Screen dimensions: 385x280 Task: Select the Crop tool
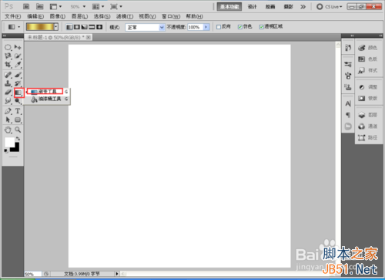click(x=8, y=65)
